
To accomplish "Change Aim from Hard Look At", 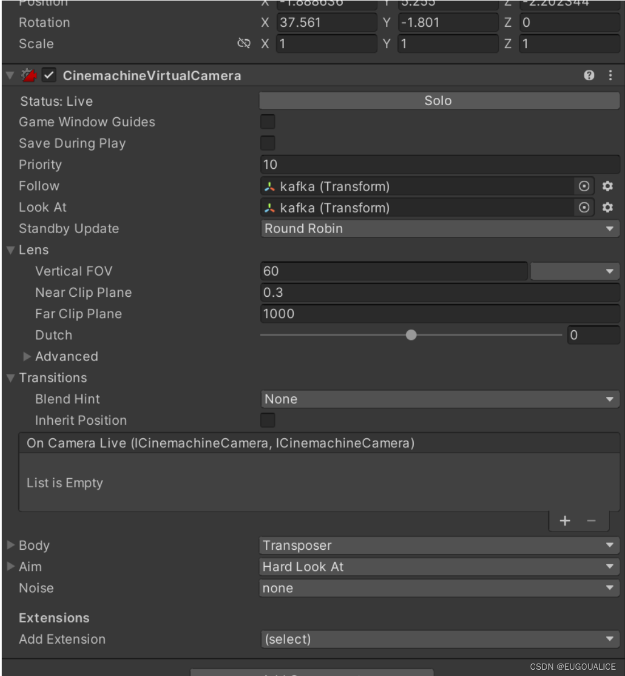I will 440,566.
